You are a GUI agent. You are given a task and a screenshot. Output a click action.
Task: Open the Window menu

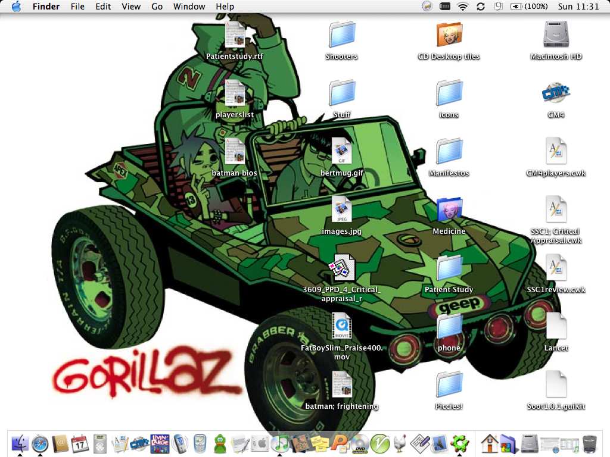point(189,6)
